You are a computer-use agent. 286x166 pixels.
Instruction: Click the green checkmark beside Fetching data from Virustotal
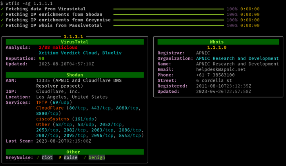(x=2, y=9)
